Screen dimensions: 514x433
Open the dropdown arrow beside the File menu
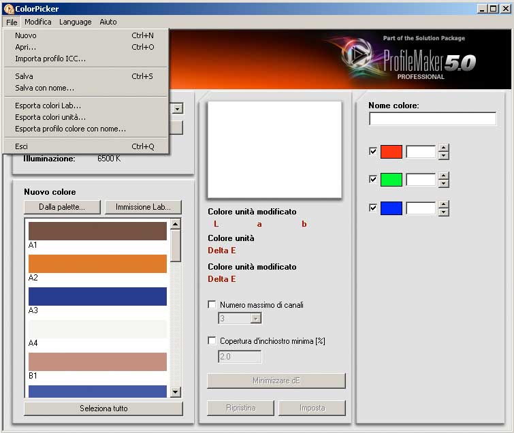(x=177, y=108)
